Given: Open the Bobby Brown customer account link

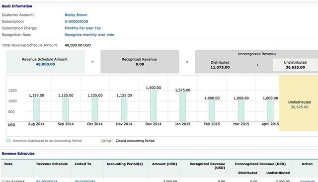Looking at the screenshot, I should [x=76, y=15].
